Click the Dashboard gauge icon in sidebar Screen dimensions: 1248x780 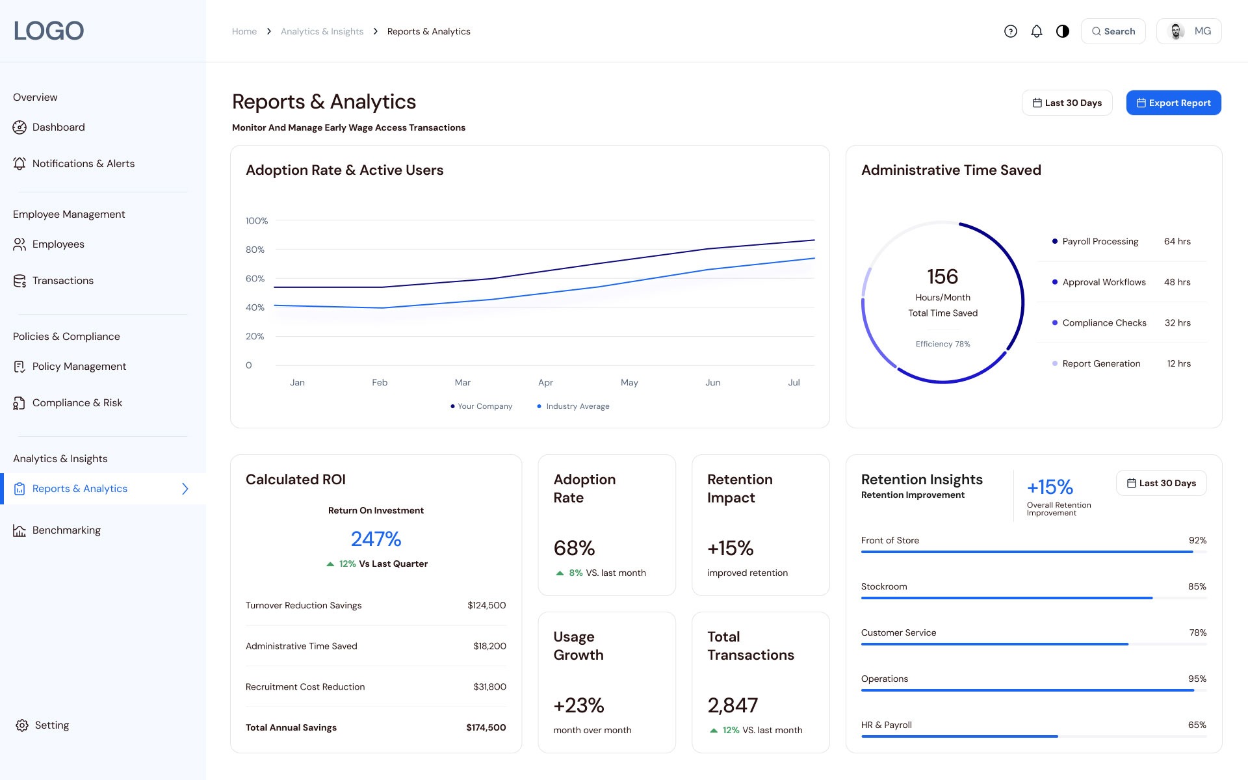click(19, 127)
